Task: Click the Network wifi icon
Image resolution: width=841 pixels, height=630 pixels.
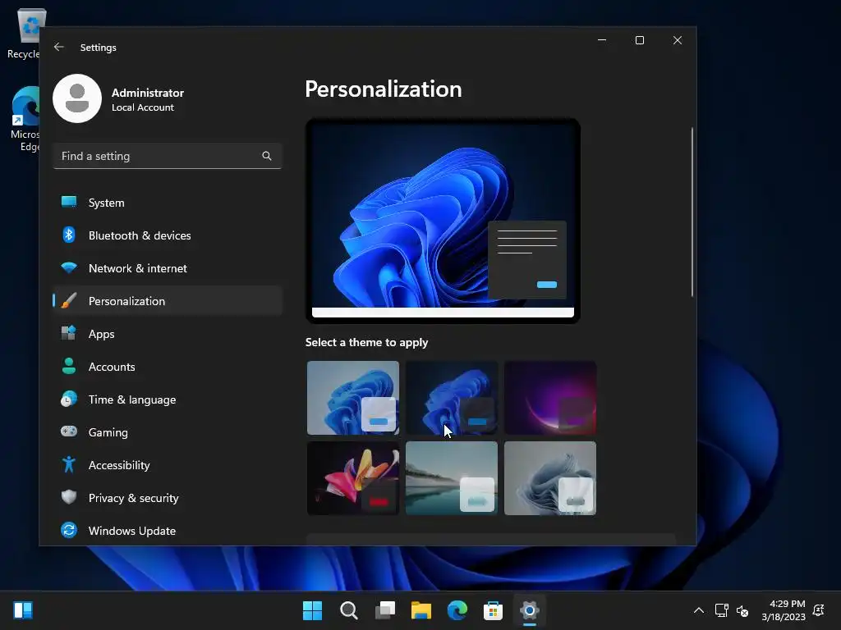Action: point(69,267)
